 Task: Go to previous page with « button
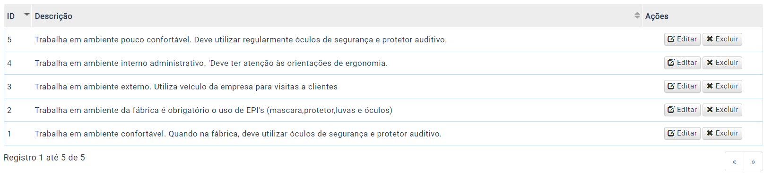pyautogui.click(x=734, y=161)
